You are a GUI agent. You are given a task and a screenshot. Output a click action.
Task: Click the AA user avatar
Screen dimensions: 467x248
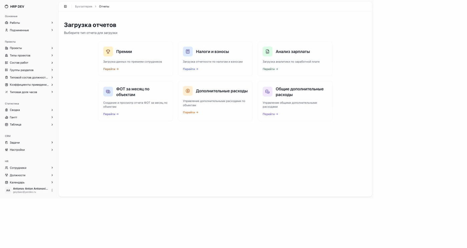8,191
